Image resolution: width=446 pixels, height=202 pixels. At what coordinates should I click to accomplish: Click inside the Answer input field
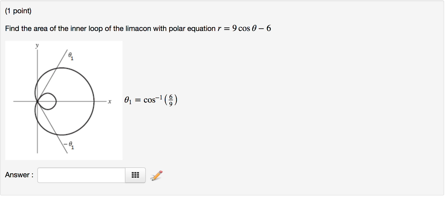[x=81, y=175]
